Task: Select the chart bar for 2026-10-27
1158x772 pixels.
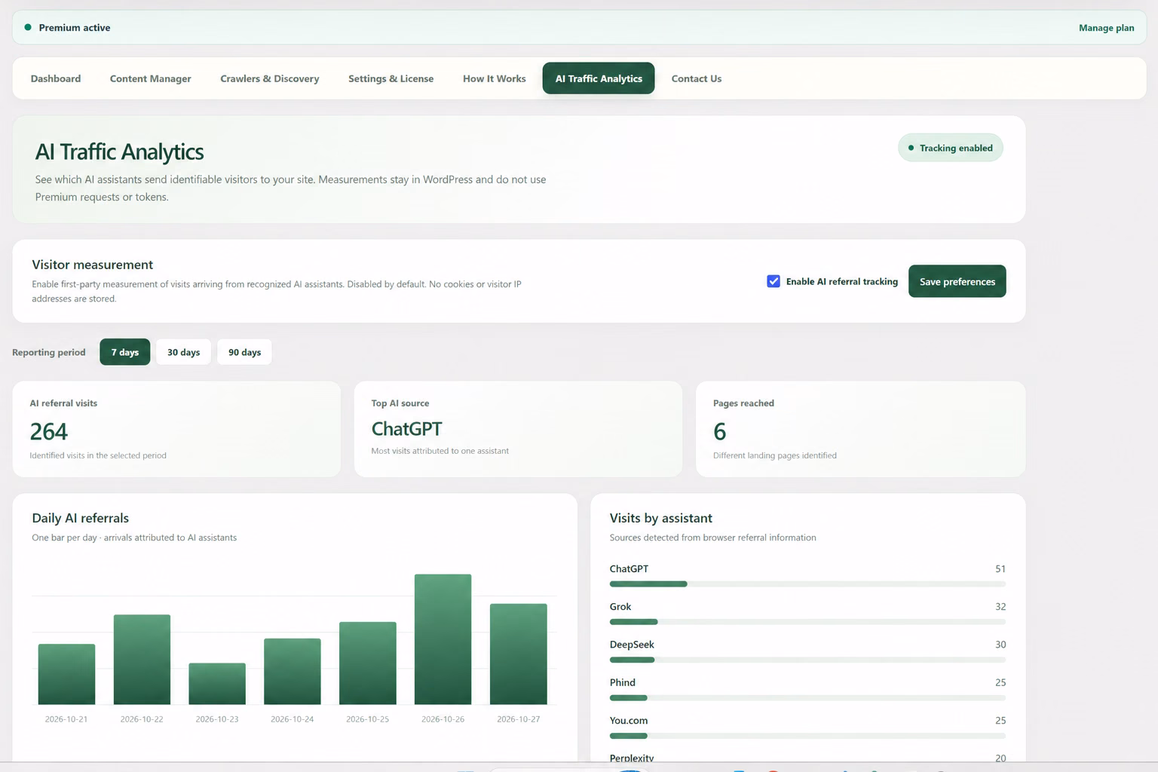Action: (x=519, y=654)
